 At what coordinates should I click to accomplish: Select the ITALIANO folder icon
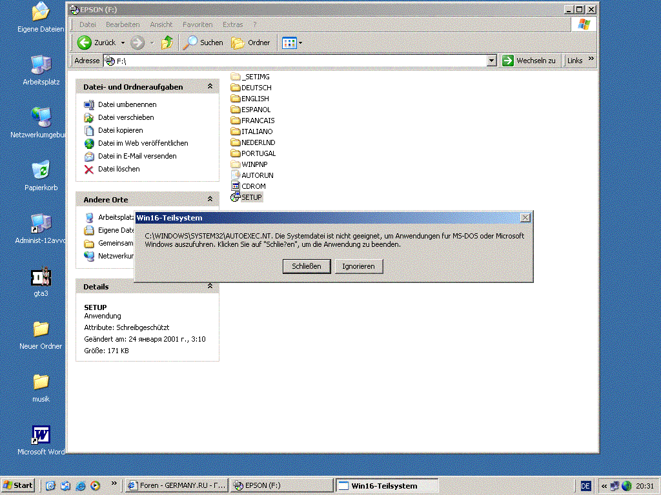pyautogui.click(x=235, y=131)
